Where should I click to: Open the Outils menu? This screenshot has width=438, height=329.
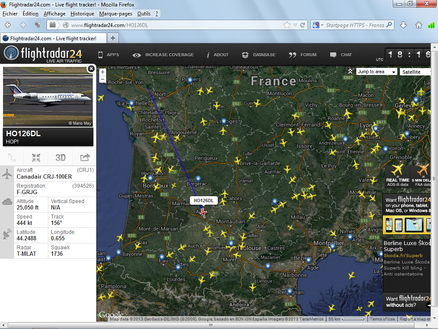pos(144,13)
